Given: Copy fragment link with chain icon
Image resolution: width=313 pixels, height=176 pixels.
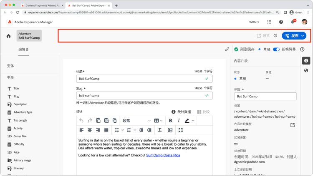Looking at the screenshot, I should click(227, 50).
